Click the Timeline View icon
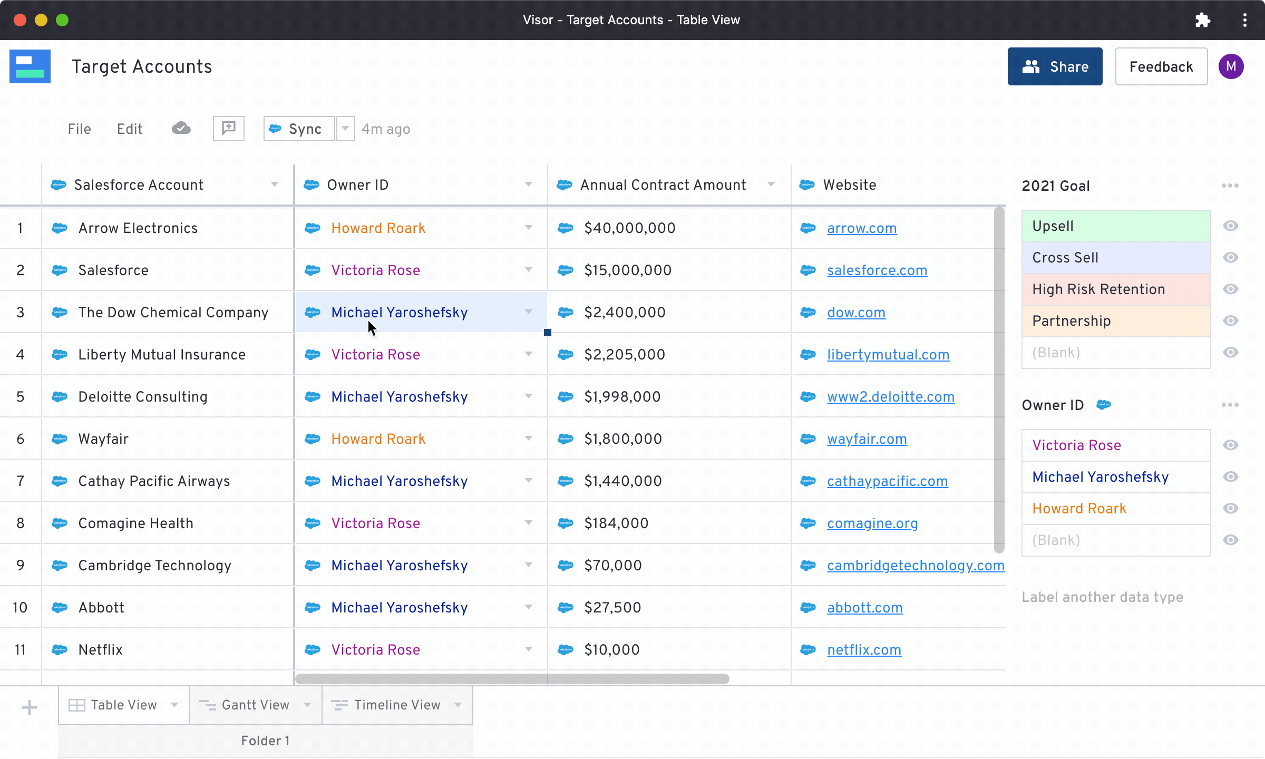 pyautogui.click(x=340, y=705)
